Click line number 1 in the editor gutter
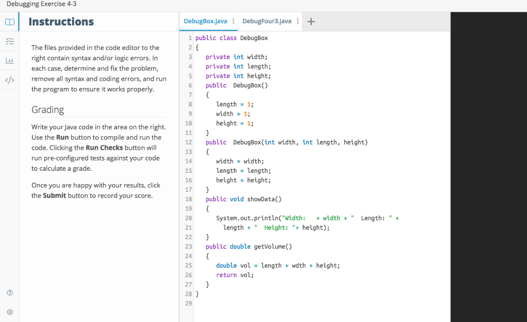527x322 pixels. click(189, 38)
